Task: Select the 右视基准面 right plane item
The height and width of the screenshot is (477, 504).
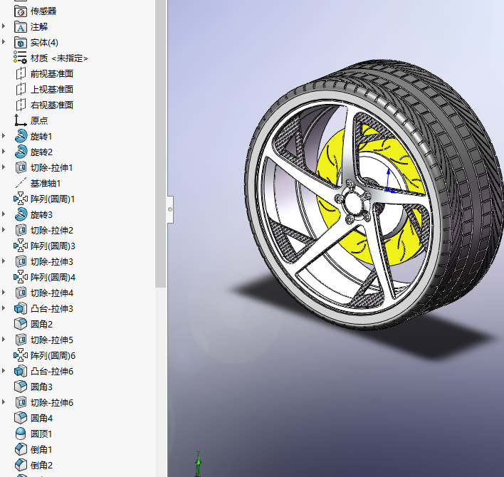Action: [51, 105]
